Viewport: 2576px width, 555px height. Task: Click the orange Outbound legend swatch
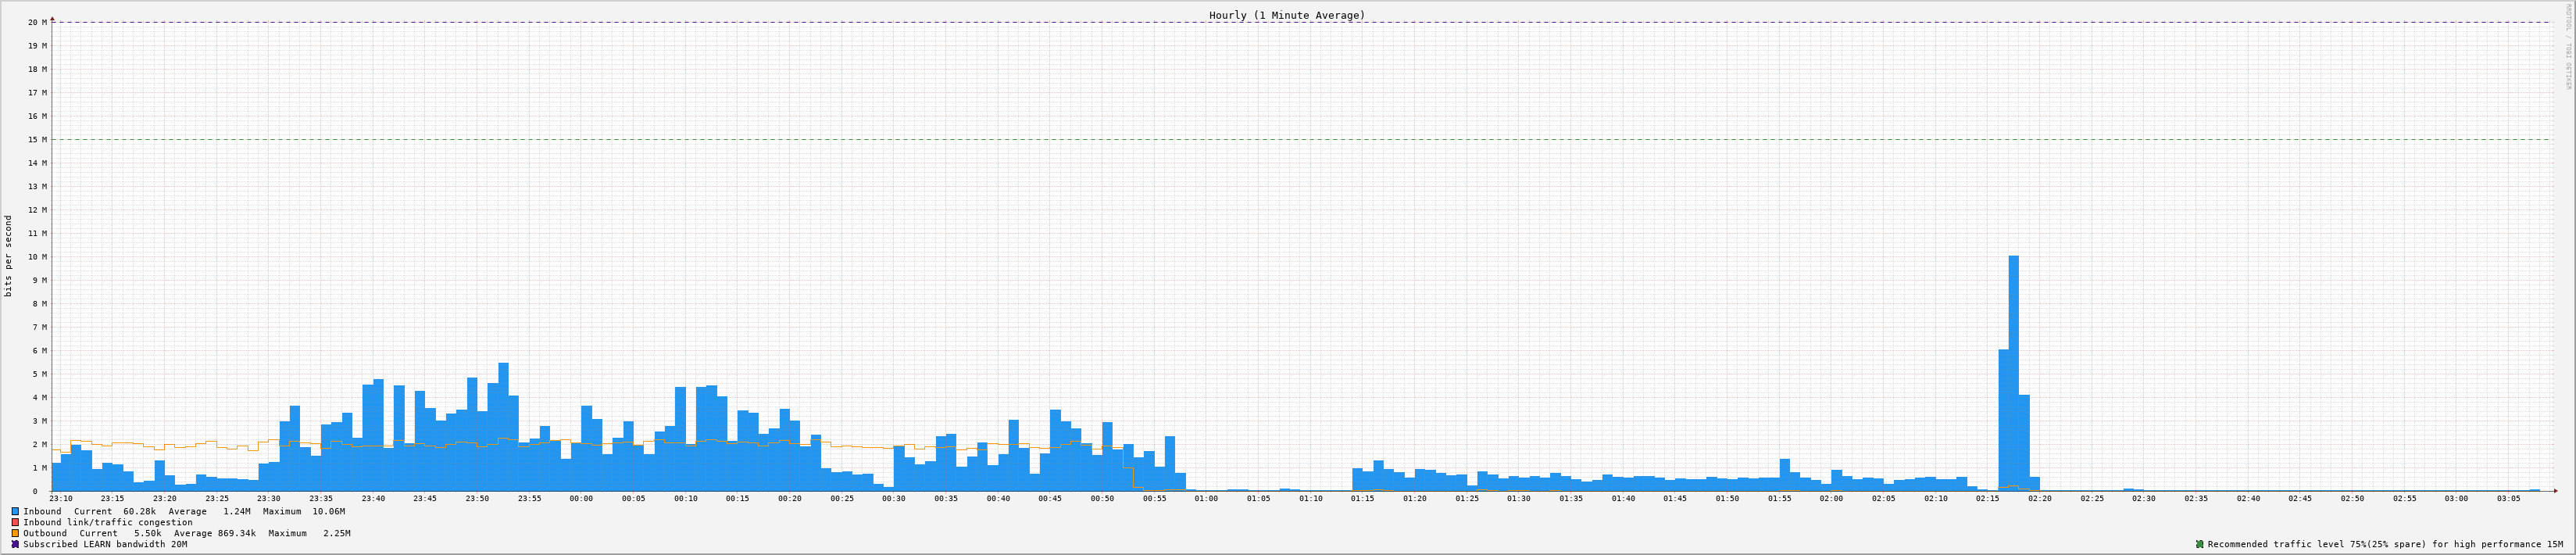[15, 533]
